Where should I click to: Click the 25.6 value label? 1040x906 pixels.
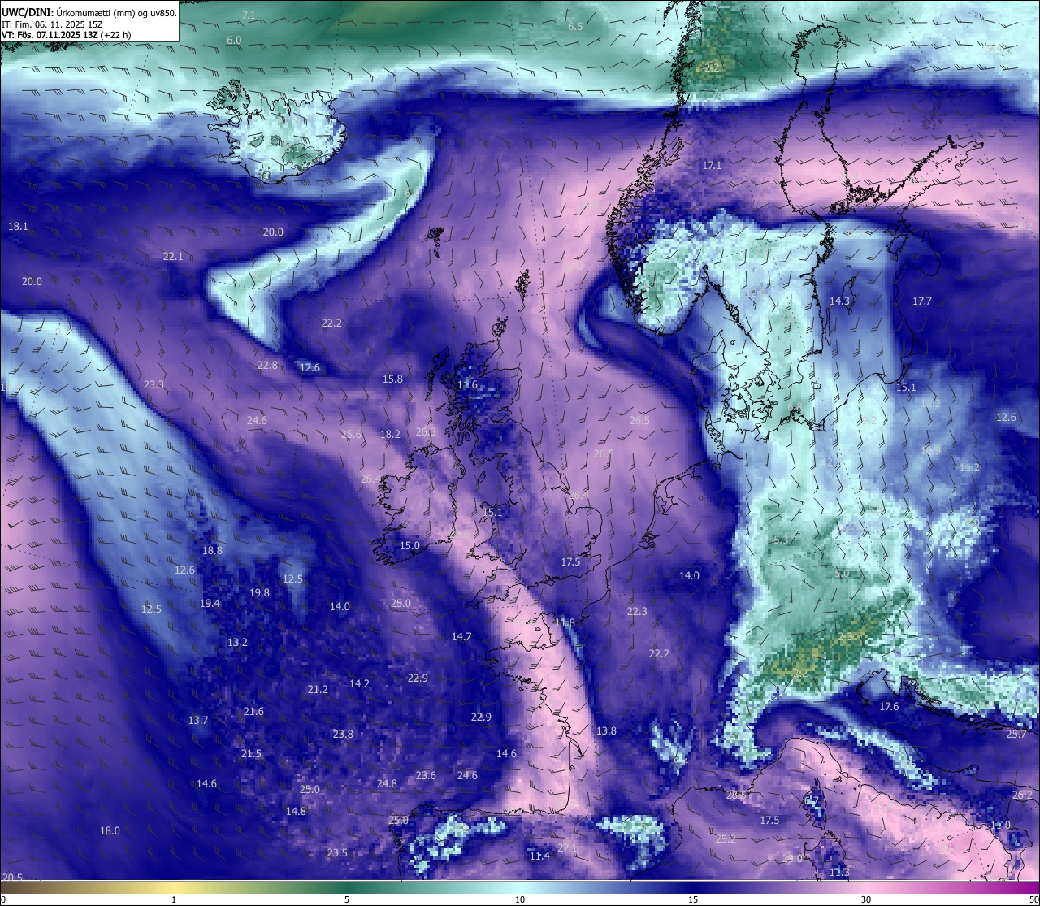click(351, 435)
